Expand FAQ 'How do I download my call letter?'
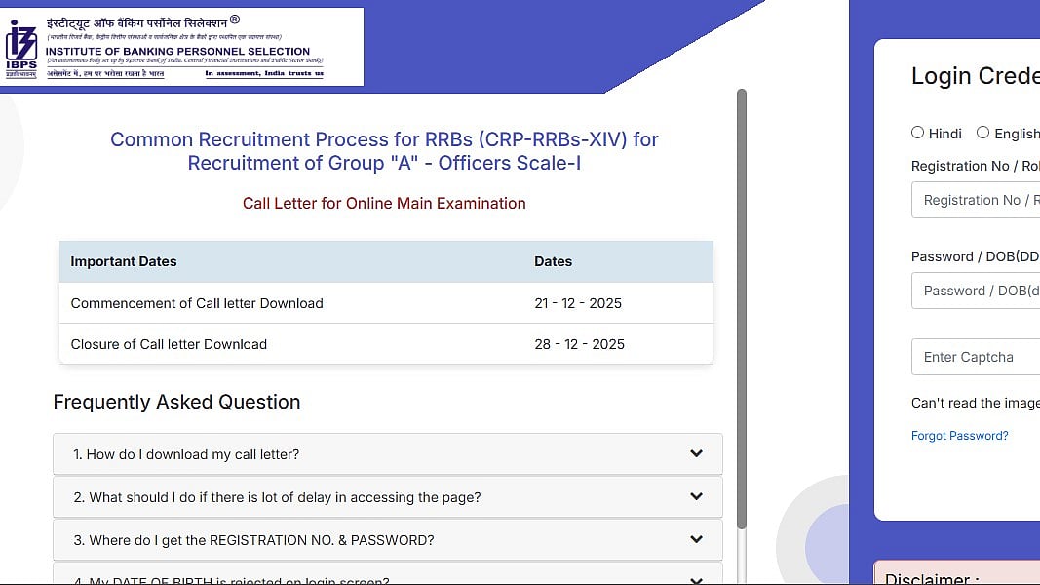Image resolution: width=1040 pixels, height=585 pixels. point(386,453)
